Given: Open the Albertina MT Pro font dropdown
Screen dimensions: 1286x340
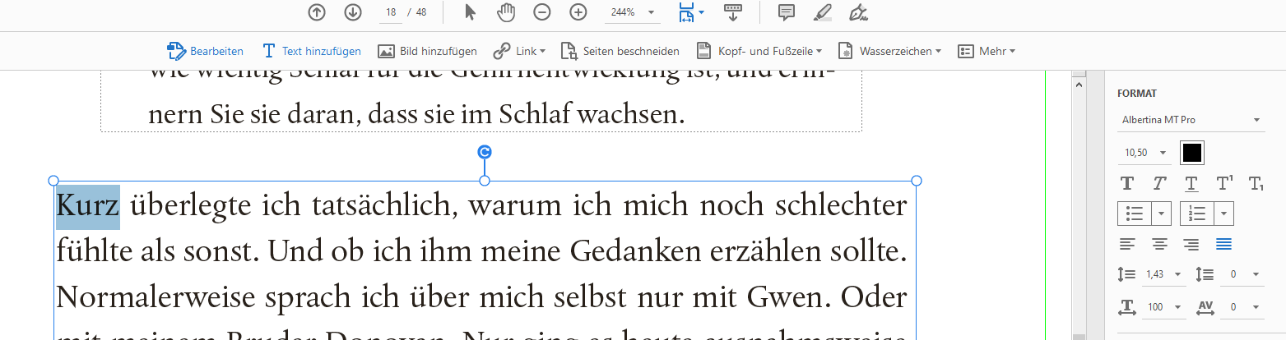Looking at the screenshot, I should [1191, 120].
